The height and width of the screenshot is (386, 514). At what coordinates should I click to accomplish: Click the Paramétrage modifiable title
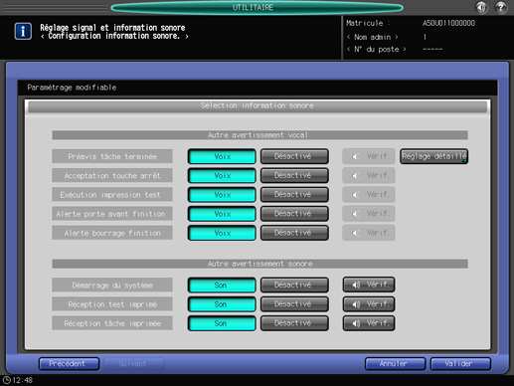click(72, 88)
